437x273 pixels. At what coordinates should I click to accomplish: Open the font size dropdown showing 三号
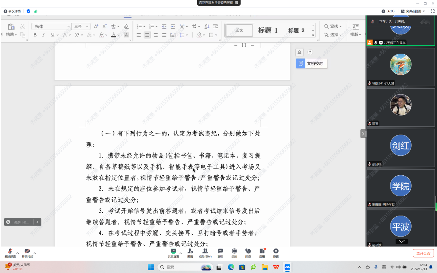coord(81,26)
